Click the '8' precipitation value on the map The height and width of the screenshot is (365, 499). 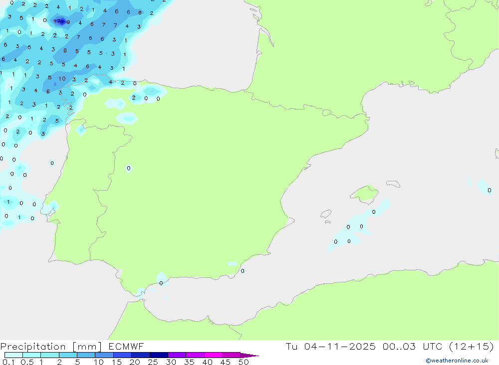pos(65,50)
